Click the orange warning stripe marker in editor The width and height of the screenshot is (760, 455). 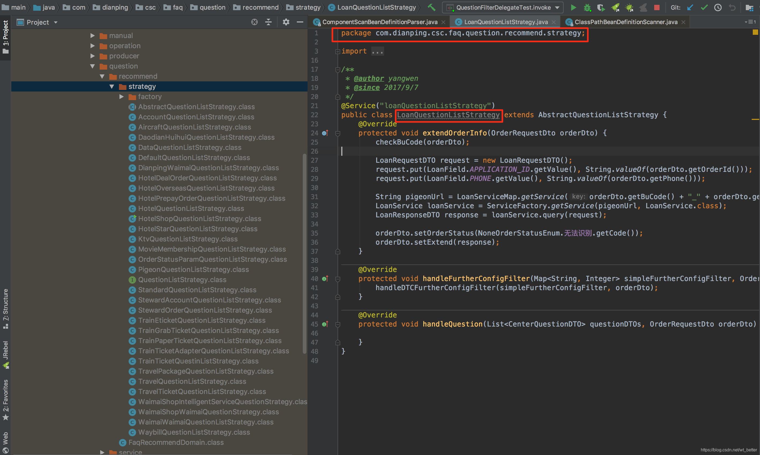click(755, 119)
